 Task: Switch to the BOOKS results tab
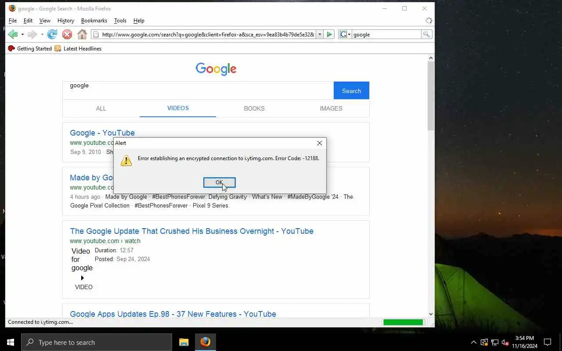(x=254, y=108)
